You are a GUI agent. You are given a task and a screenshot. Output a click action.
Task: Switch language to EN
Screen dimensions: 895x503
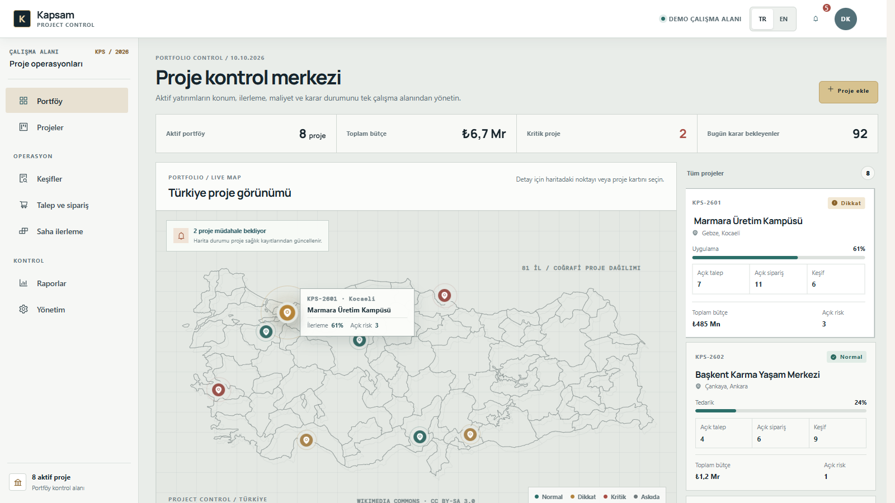point(784,19)
